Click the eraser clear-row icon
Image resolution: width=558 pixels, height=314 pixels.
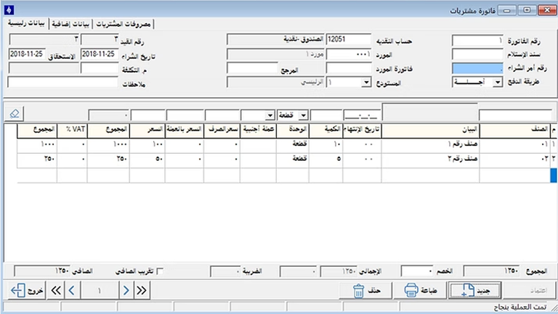(15, 114)
